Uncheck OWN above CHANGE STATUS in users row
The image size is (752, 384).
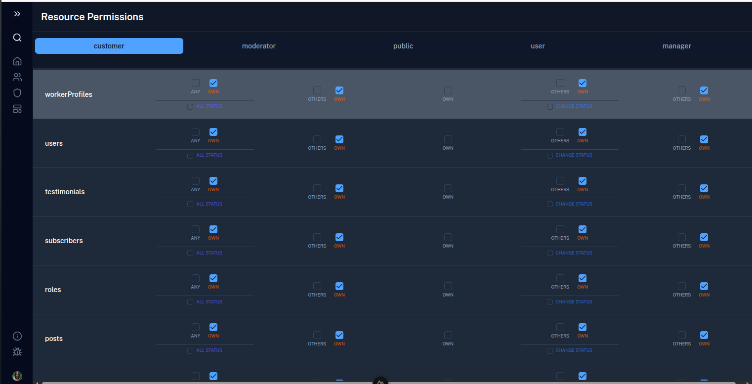click(583, 132)
